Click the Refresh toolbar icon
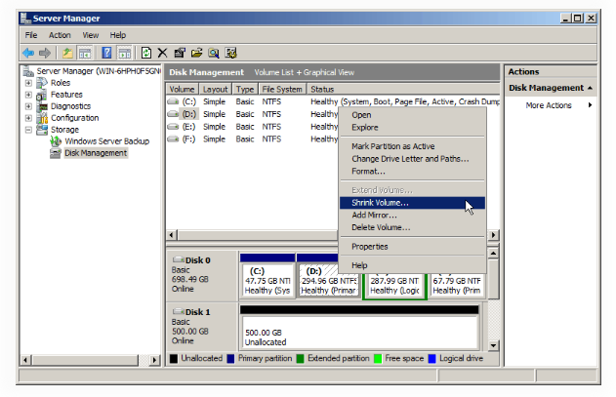The image size is (616, 397). click(146, 53)
